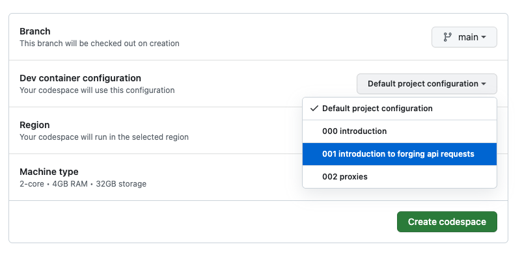Image resolution: width=522 pixels, height=264 pixels.
Task: Open the Default project configuration dropdown button
Action: pyautogui.click(x=426, y=84)
